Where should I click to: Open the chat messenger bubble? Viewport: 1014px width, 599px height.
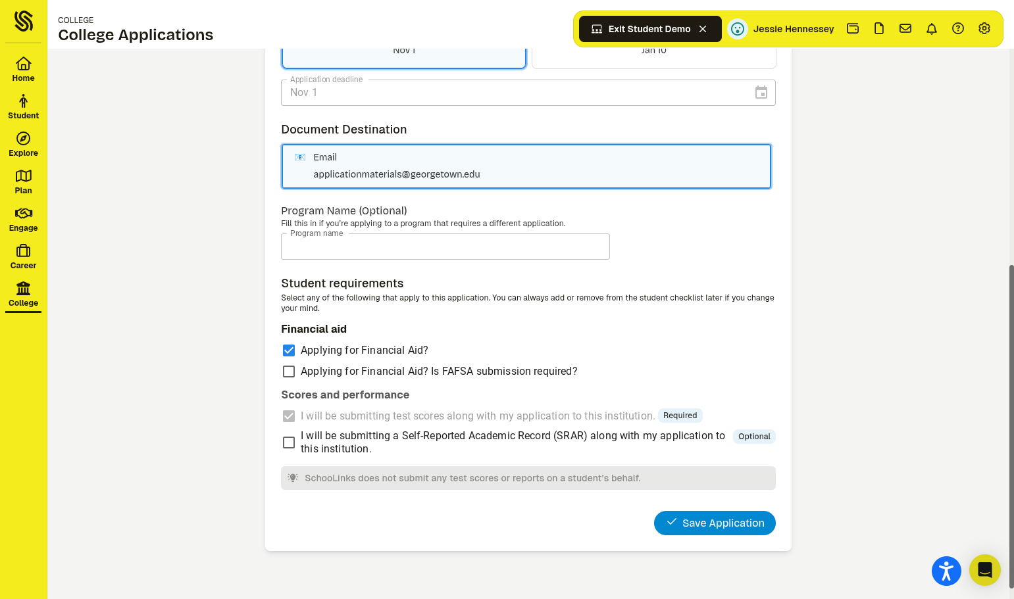click(985, 570)
